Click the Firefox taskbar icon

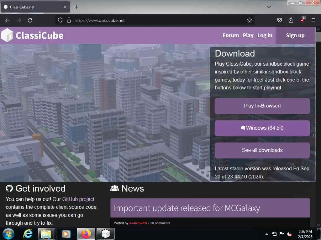(x=86, y=234)
